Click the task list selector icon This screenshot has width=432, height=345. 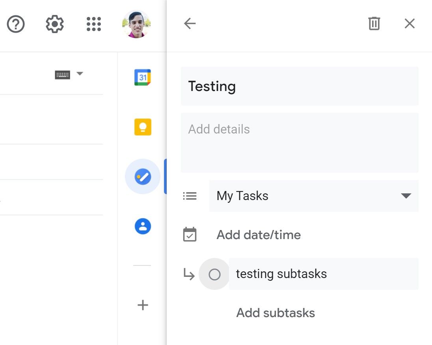[x=190, y=196]
